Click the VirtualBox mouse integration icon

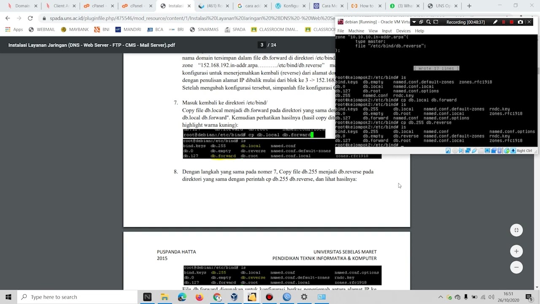tap(507, 151)
